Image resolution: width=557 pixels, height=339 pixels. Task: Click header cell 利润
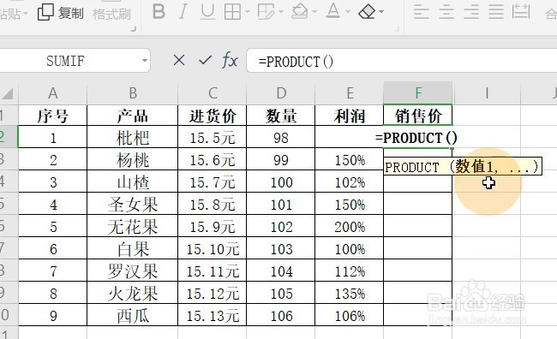coord(350,116)
